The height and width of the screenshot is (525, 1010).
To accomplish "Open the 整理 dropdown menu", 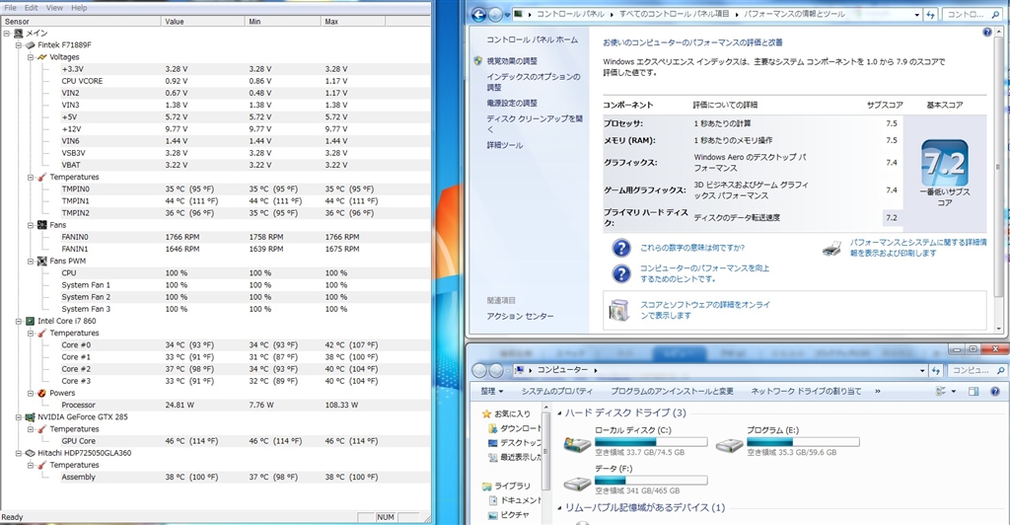I will (490, 391).
